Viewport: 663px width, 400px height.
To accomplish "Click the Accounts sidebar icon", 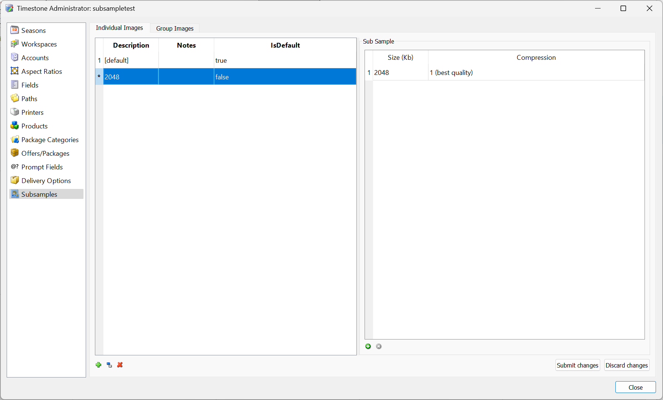I will (15, 57).
